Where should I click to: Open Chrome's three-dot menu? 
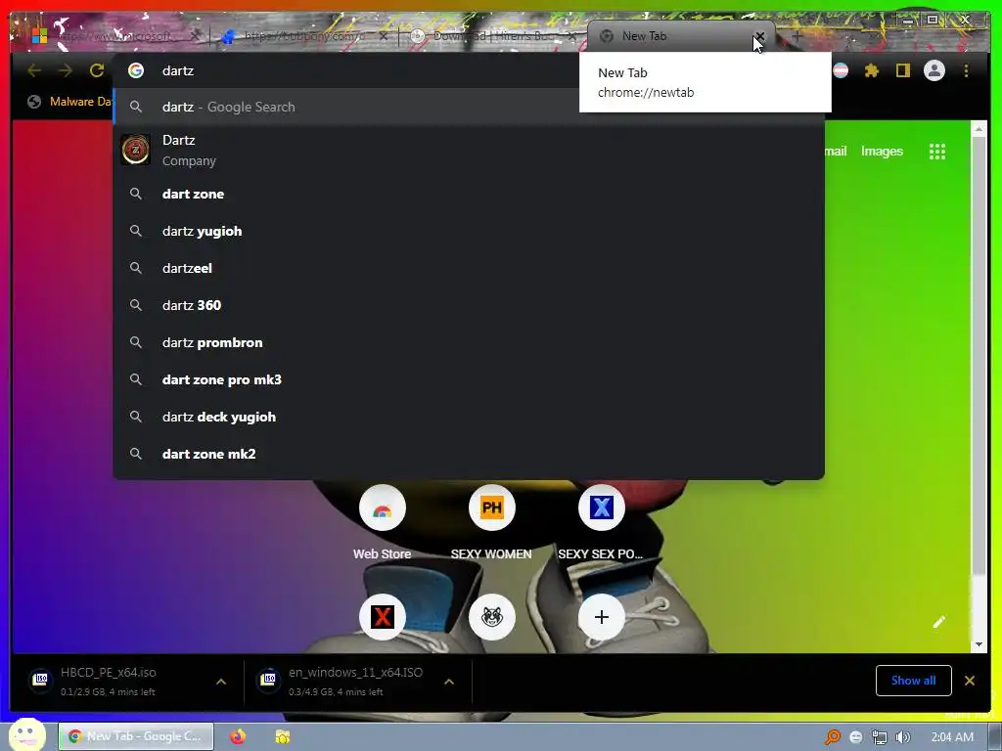pyautogui.click(x=966, y=70)
